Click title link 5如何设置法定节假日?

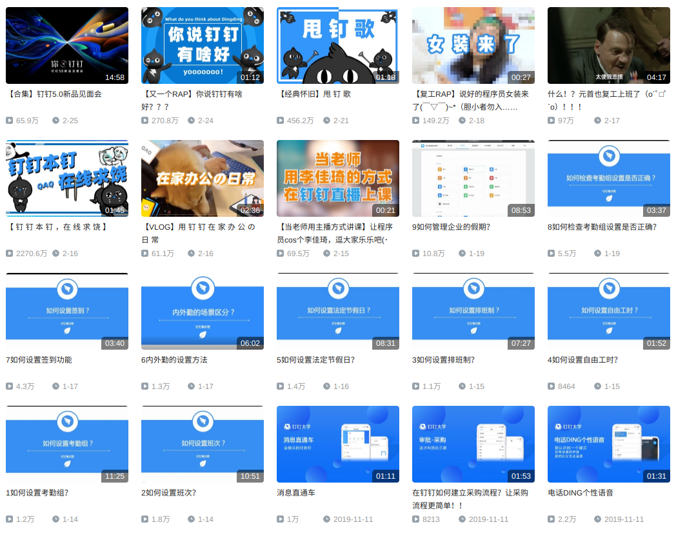(315, 360)
